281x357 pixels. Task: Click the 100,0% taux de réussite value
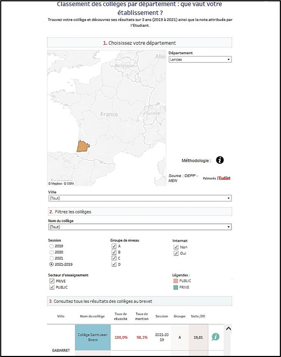(x=121, y=337)
